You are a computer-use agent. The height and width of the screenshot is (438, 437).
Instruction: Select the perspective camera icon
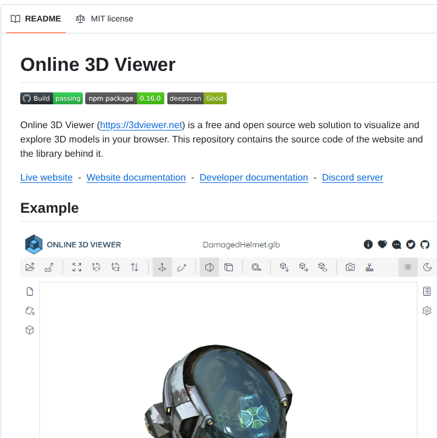coord(210,267)
